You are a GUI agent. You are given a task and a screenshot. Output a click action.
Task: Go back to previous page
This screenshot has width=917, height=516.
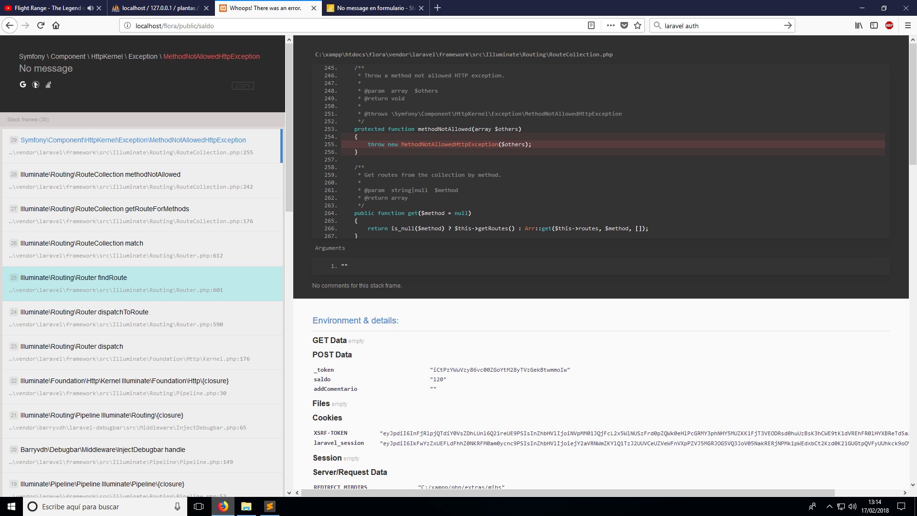[10, 26]
